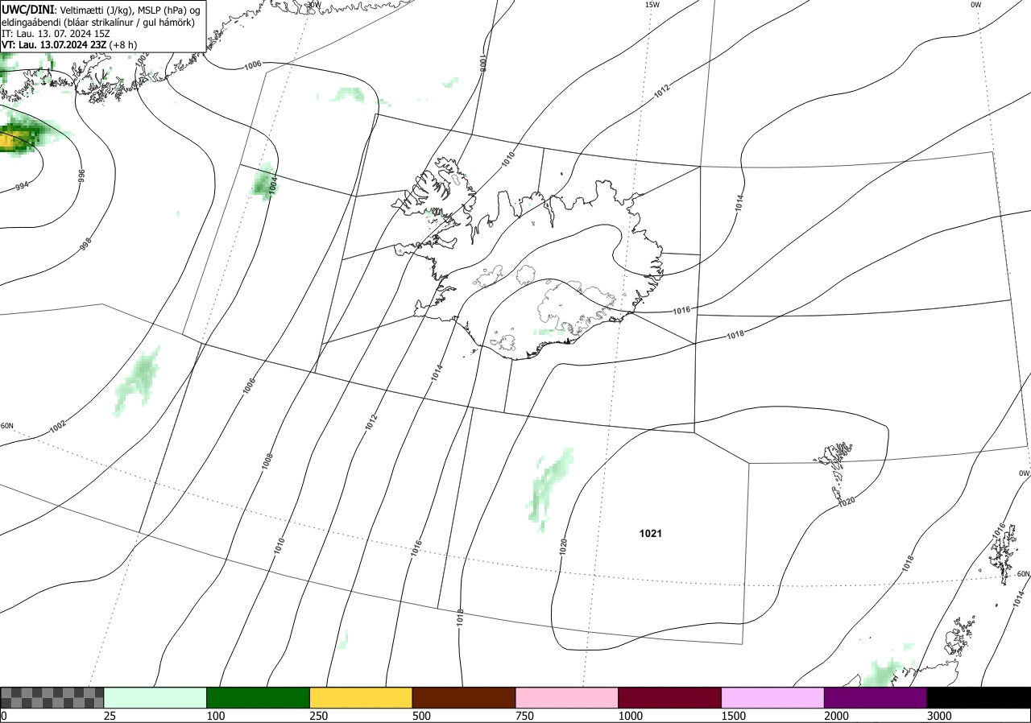This screenshot has height=723, width=1031.
Task: Click legend value "2000"
Action: [x=836, y=716]
